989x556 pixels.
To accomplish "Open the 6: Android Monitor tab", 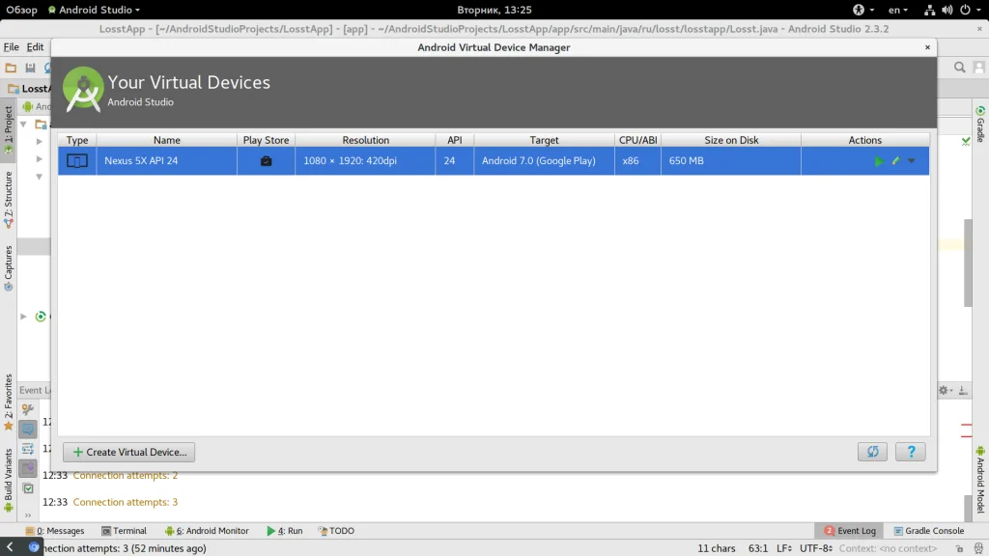I will pos(207,531).
